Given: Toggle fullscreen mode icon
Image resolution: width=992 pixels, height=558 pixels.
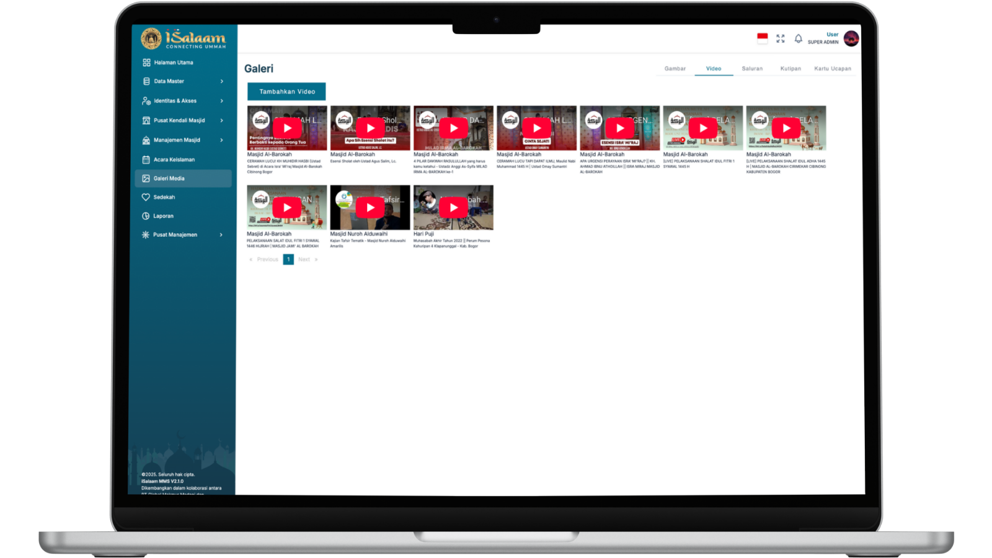Looking at the screenshot, I should click(781, 38).
